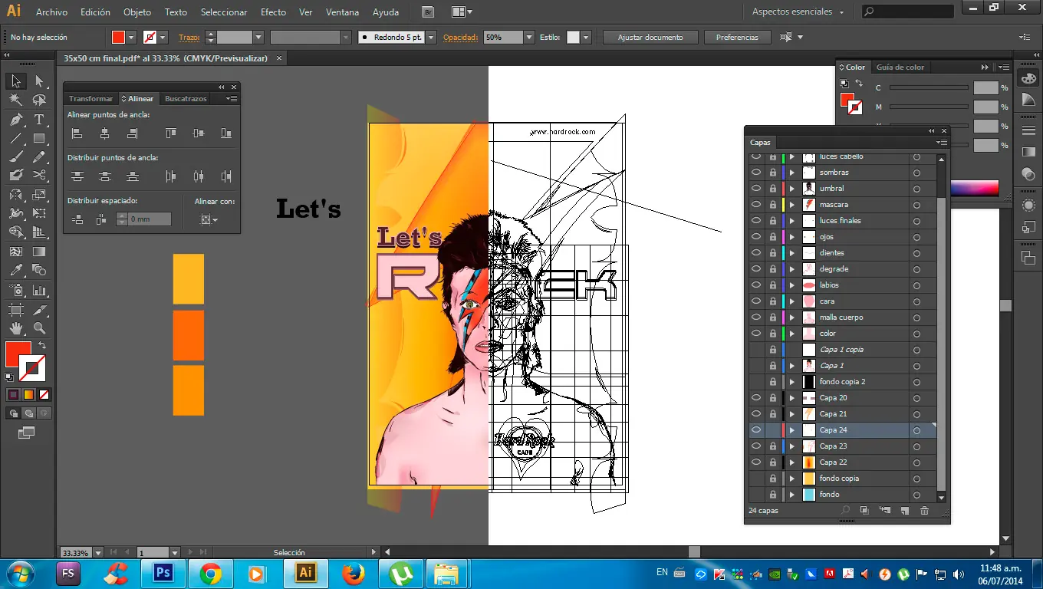The image size is (1043, 589).
Task: Hide the Capa 24 layer
Action: (x=756, y=430)
